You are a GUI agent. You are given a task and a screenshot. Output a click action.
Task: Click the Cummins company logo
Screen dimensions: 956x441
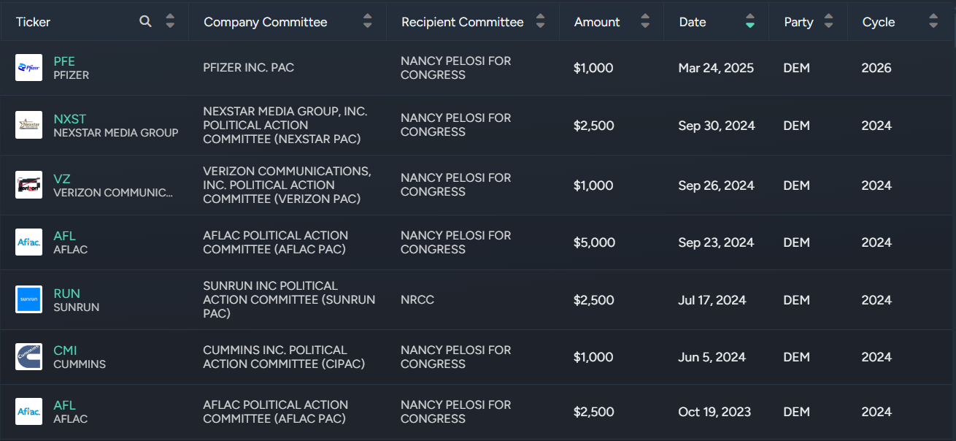29,357
